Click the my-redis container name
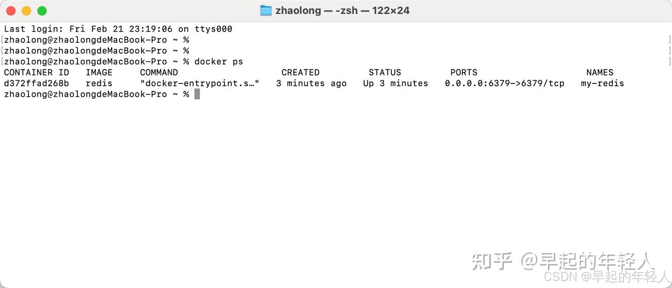The image size is (672, 288). [x=602, y=83]
